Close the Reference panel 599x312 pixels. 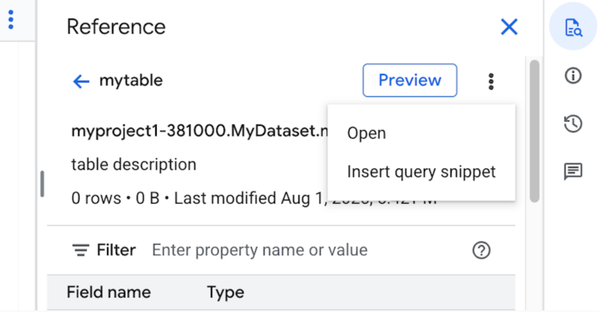[509, 26]
